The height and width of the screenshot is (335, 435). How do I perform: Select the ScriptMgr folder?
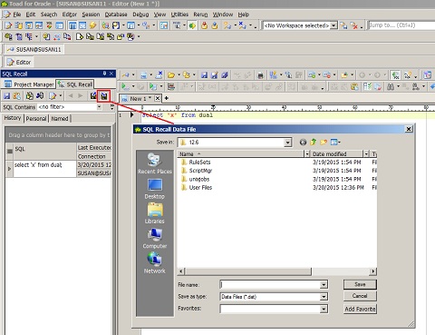click(197, 171)
